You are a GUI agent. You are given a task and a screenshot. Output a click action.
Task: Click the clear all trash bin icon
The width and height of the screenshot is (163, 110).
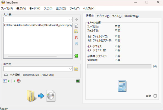tap(76, 44)
